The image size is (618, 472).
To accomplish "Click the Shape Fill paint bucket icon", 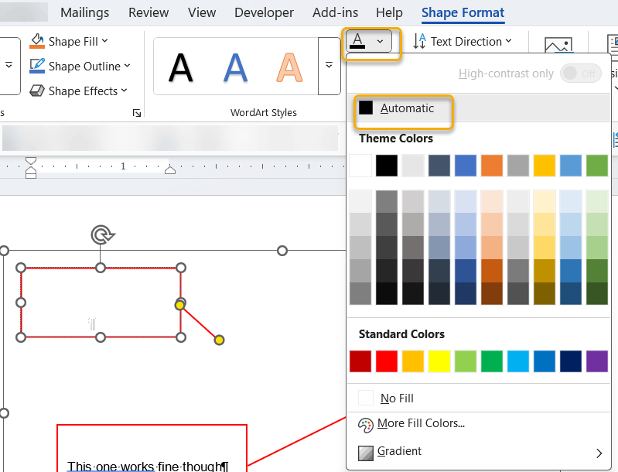I will [x=37, y=41].
